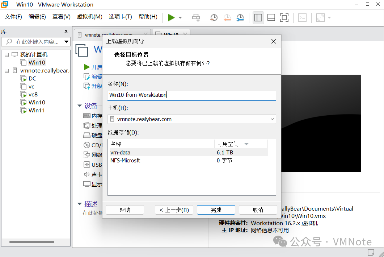Click the USB controller device icon
Viewport: 384px width, 257px height.
coord(87,165)
